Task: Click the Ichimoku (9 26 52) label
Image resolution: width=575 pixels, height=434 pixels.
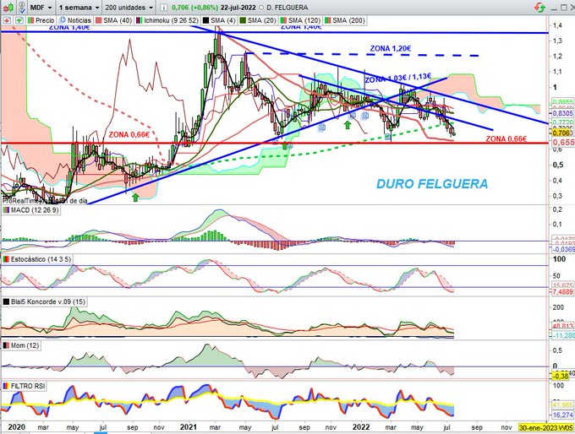Action: point(167,20)
